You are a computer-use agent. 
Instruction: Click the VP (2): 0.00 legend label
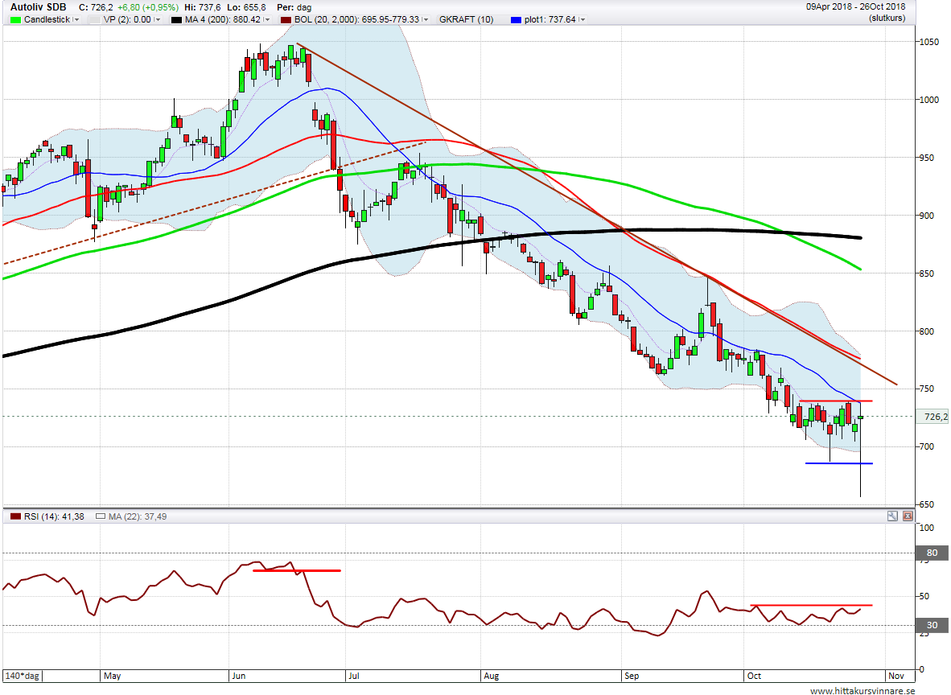[127, 19]
